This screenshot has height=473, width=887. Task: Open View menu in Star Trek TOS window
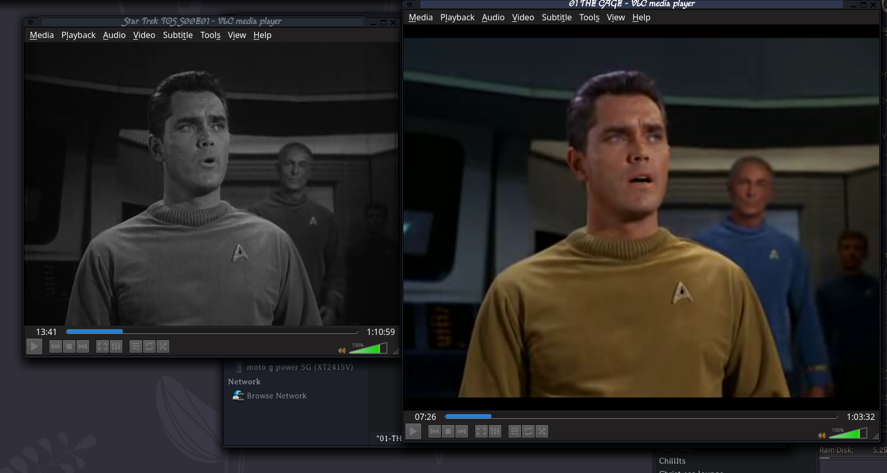237,35
